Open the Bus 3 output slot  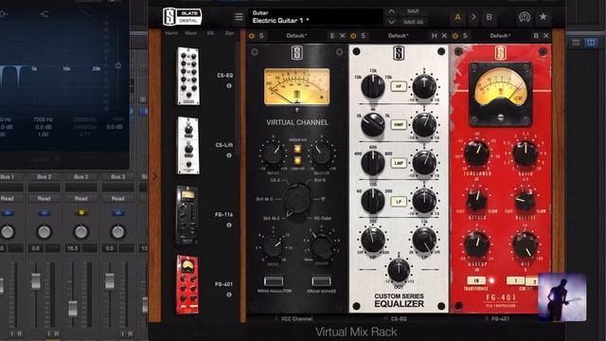(x=117, y=177)
